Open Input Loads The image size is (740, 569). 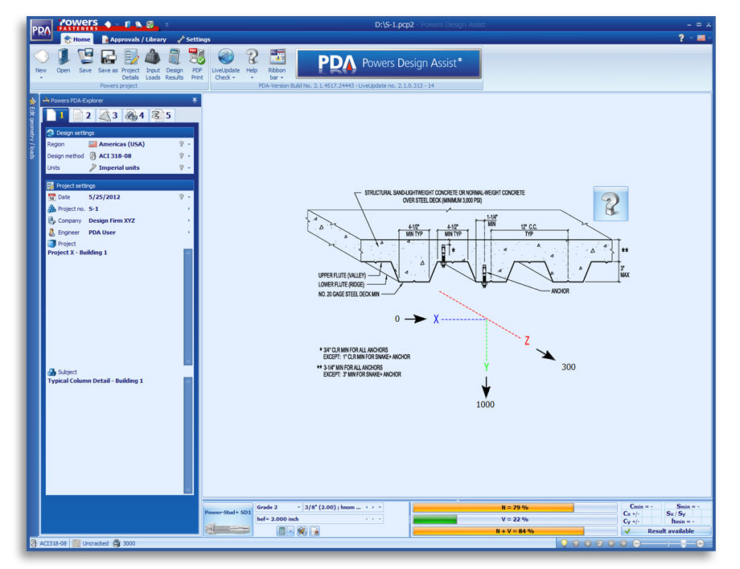coord(153,58)
